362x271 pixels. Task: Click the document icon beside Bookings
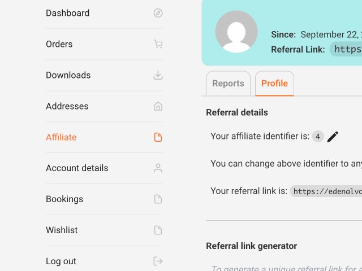point(158,199)
